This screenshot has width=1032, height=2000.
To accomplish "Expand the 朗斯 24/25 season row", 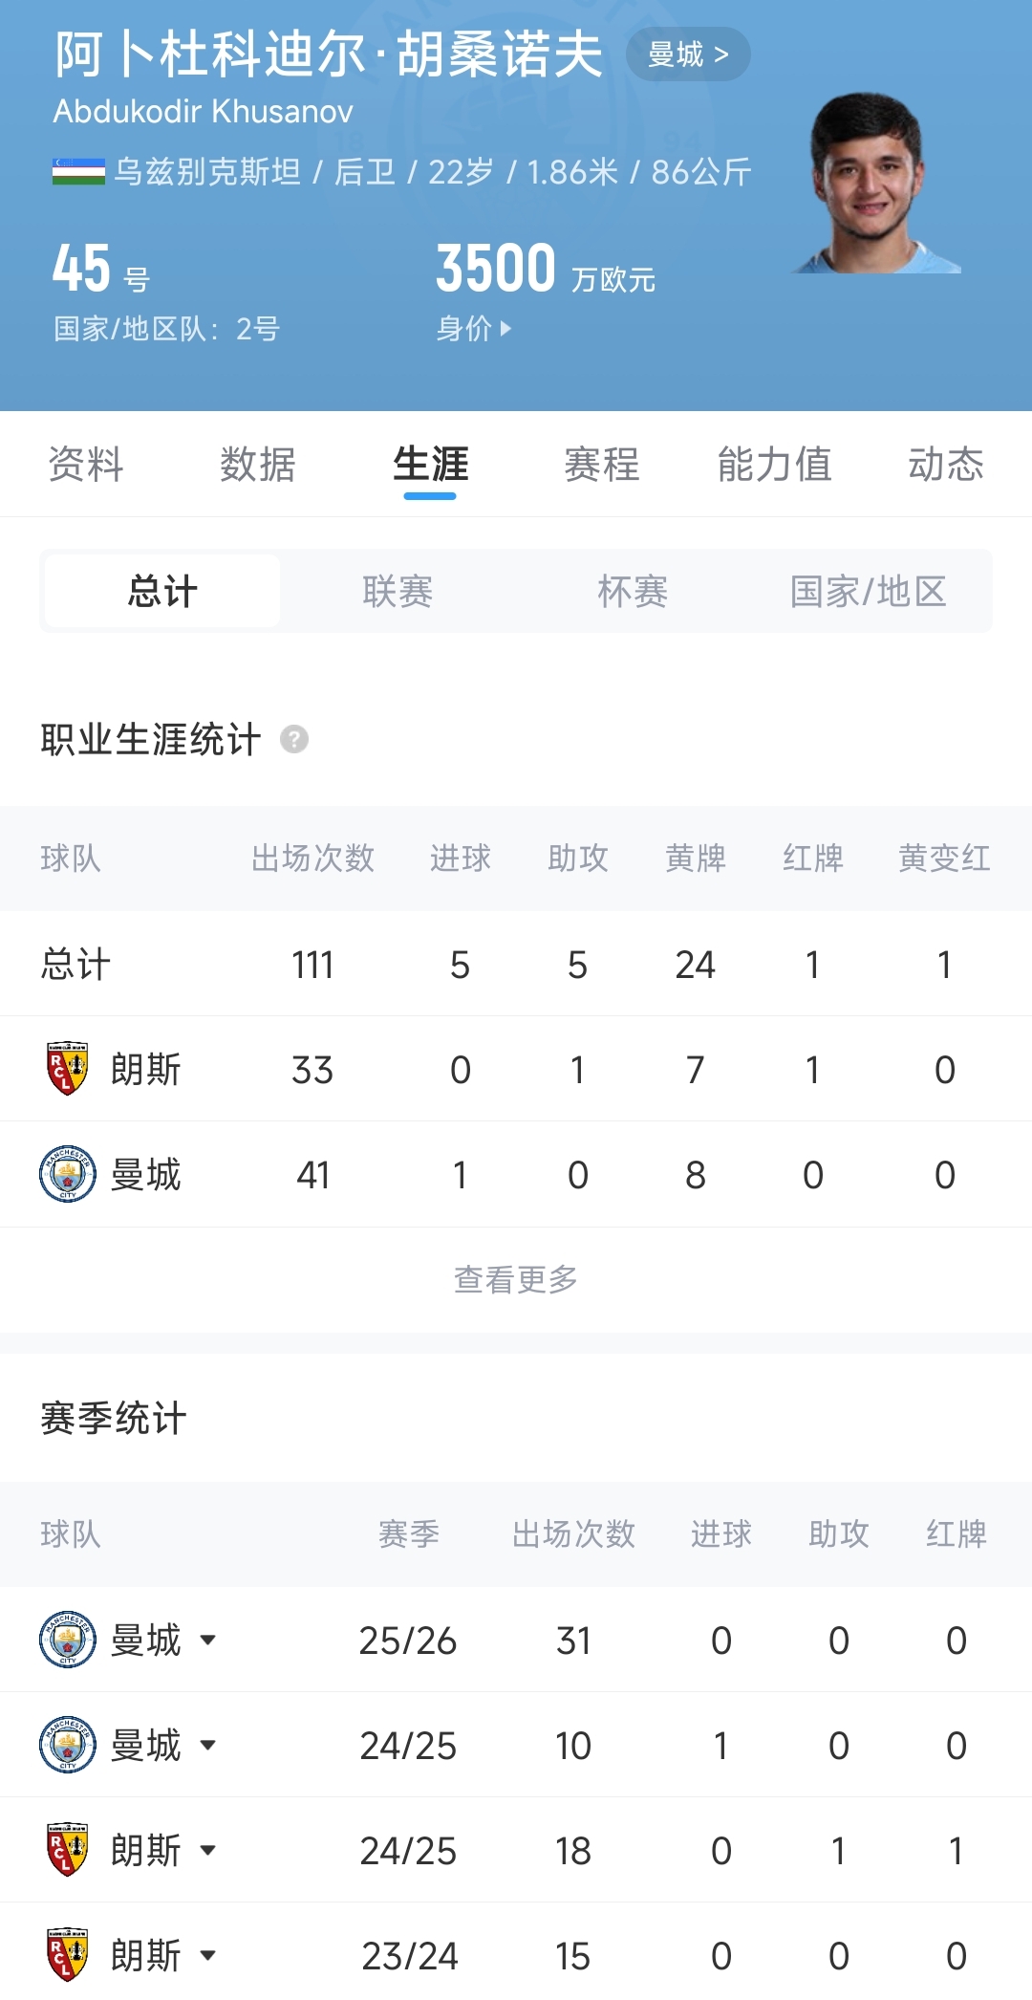I will (x=207, y=1850).
